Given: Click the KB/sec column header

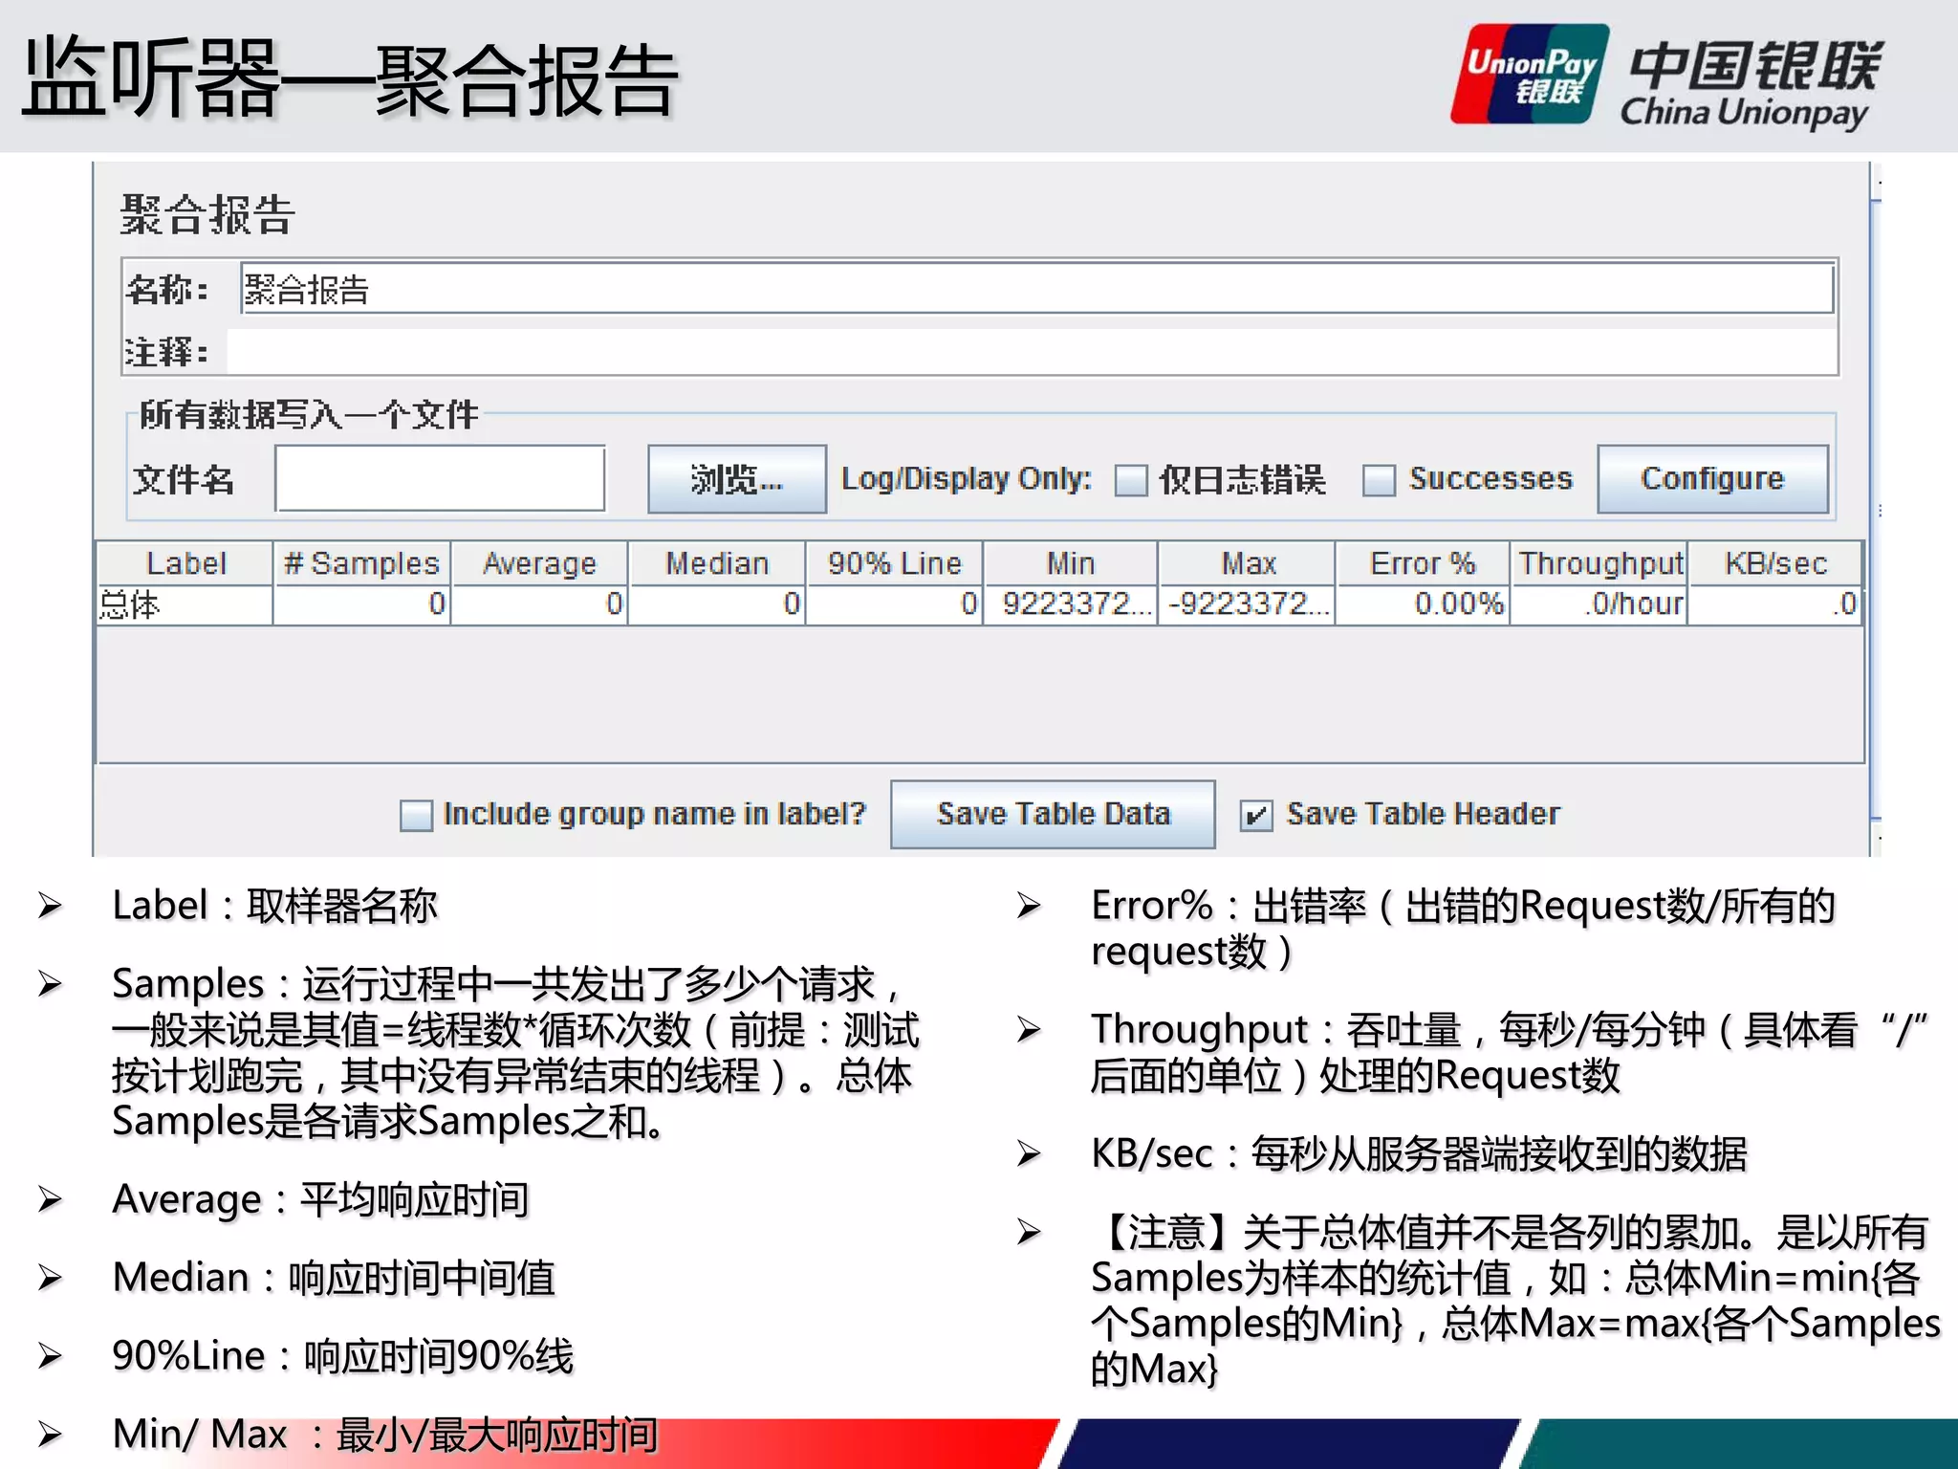Looking at the screenshot, I should point(1775,563).
